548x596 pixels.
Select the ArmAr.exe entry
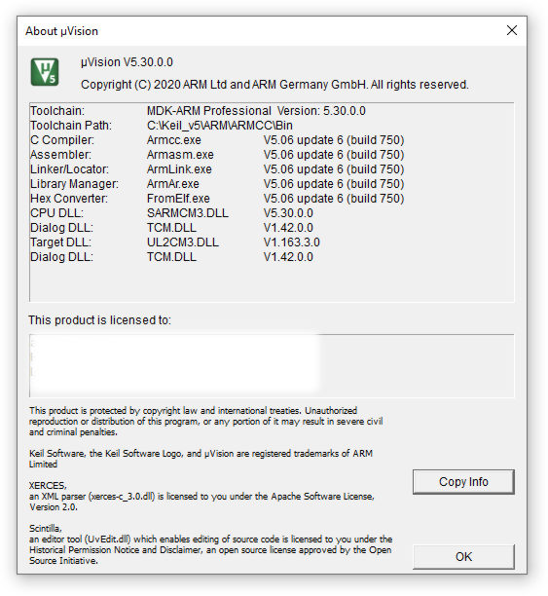(x=173, y=184)
